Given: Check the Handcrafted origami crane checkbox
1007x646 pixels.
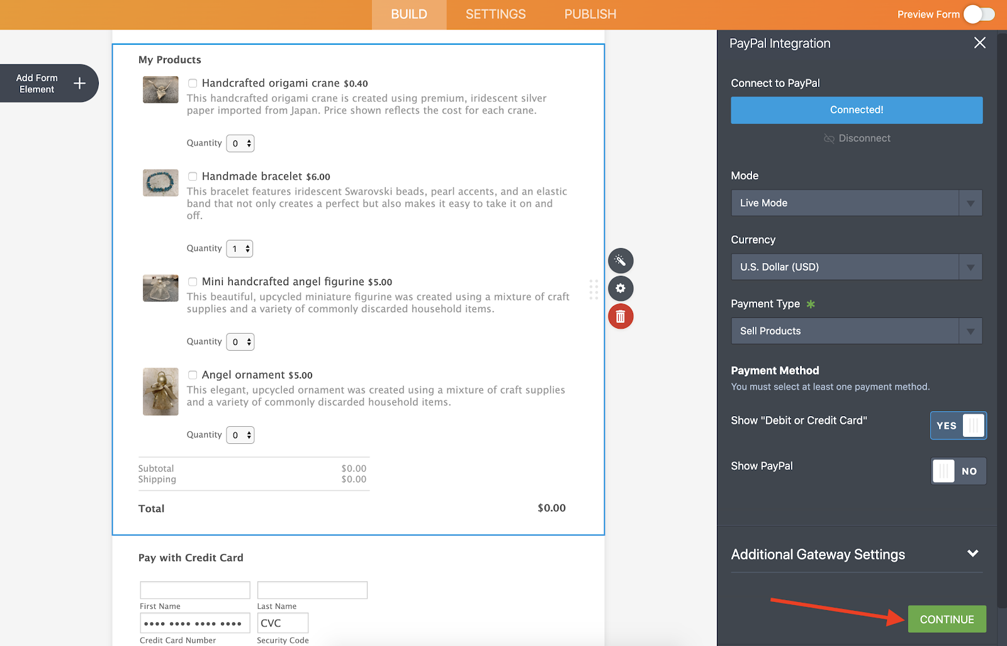Looking at the screenshot, I should (193, 83).
